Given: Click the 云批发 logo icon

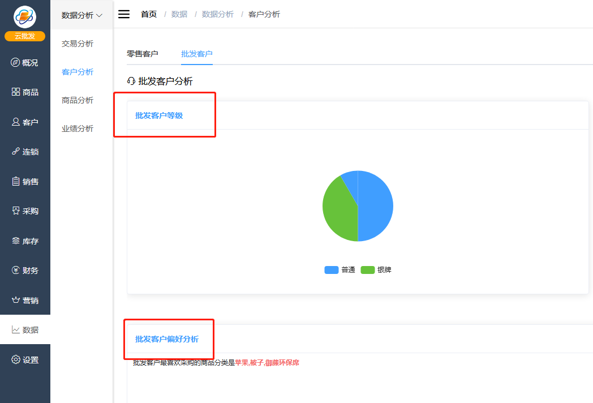Looking at the screenshot, I should [x=25, y=16].
